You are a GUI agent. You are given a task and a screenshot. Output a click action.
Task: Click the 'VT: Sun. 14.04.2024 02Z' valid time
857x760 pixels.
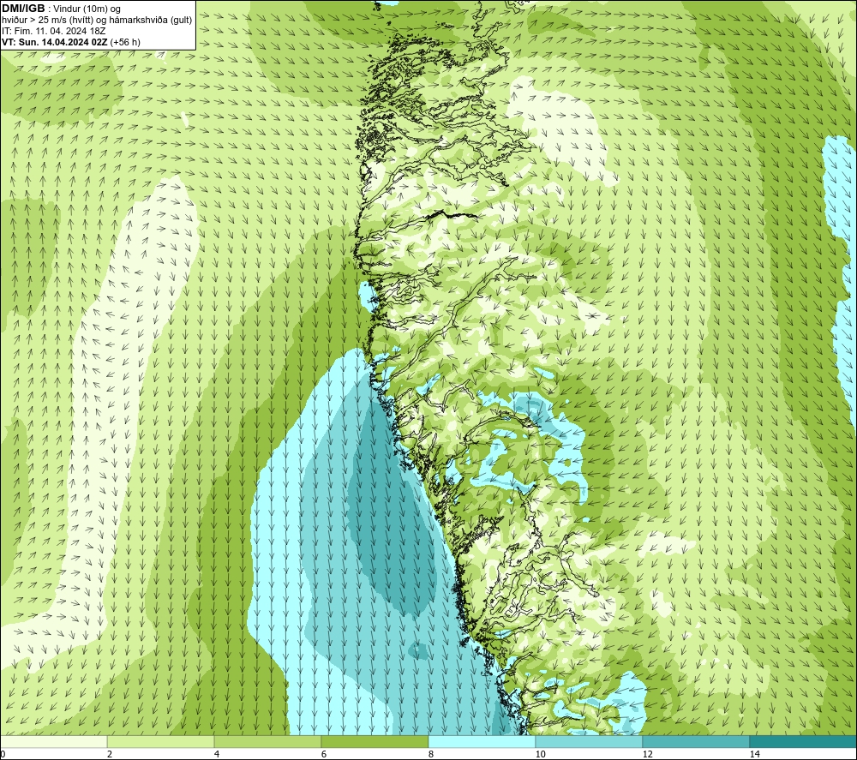[x=55, y=42]
